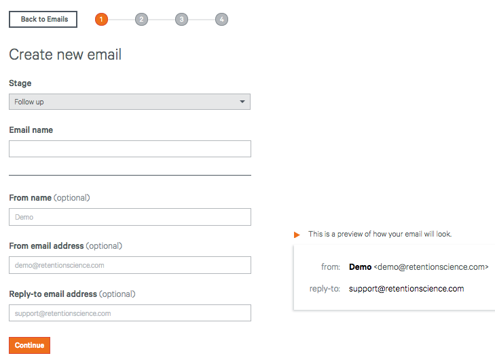Click the Back to Emails button
Viewport: 495px width, 360px height.
(x=43, y=19)
